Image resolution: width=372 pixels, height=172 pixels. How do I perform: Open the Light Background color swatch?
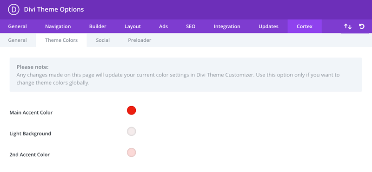tap(132, 132)
